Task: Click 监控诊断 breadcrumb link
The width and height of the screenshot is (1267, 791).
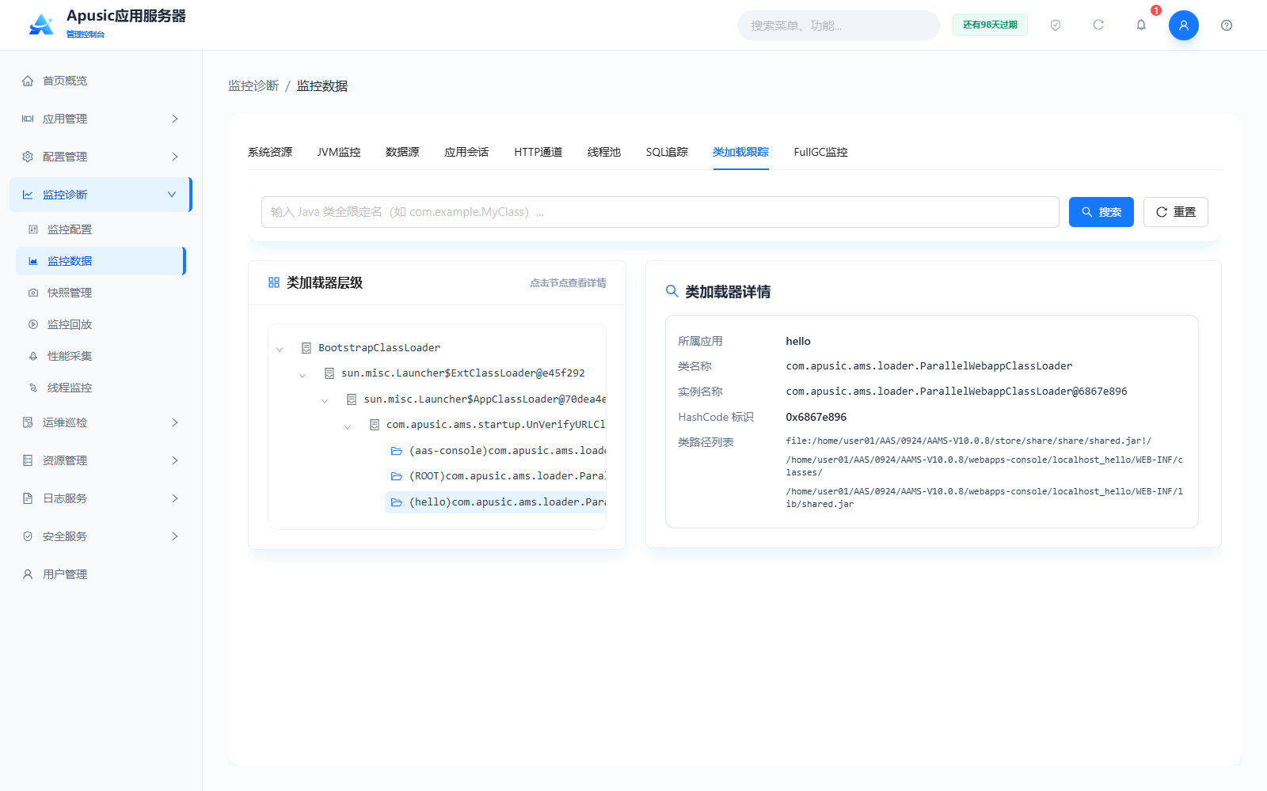Action: coord(253,85)
